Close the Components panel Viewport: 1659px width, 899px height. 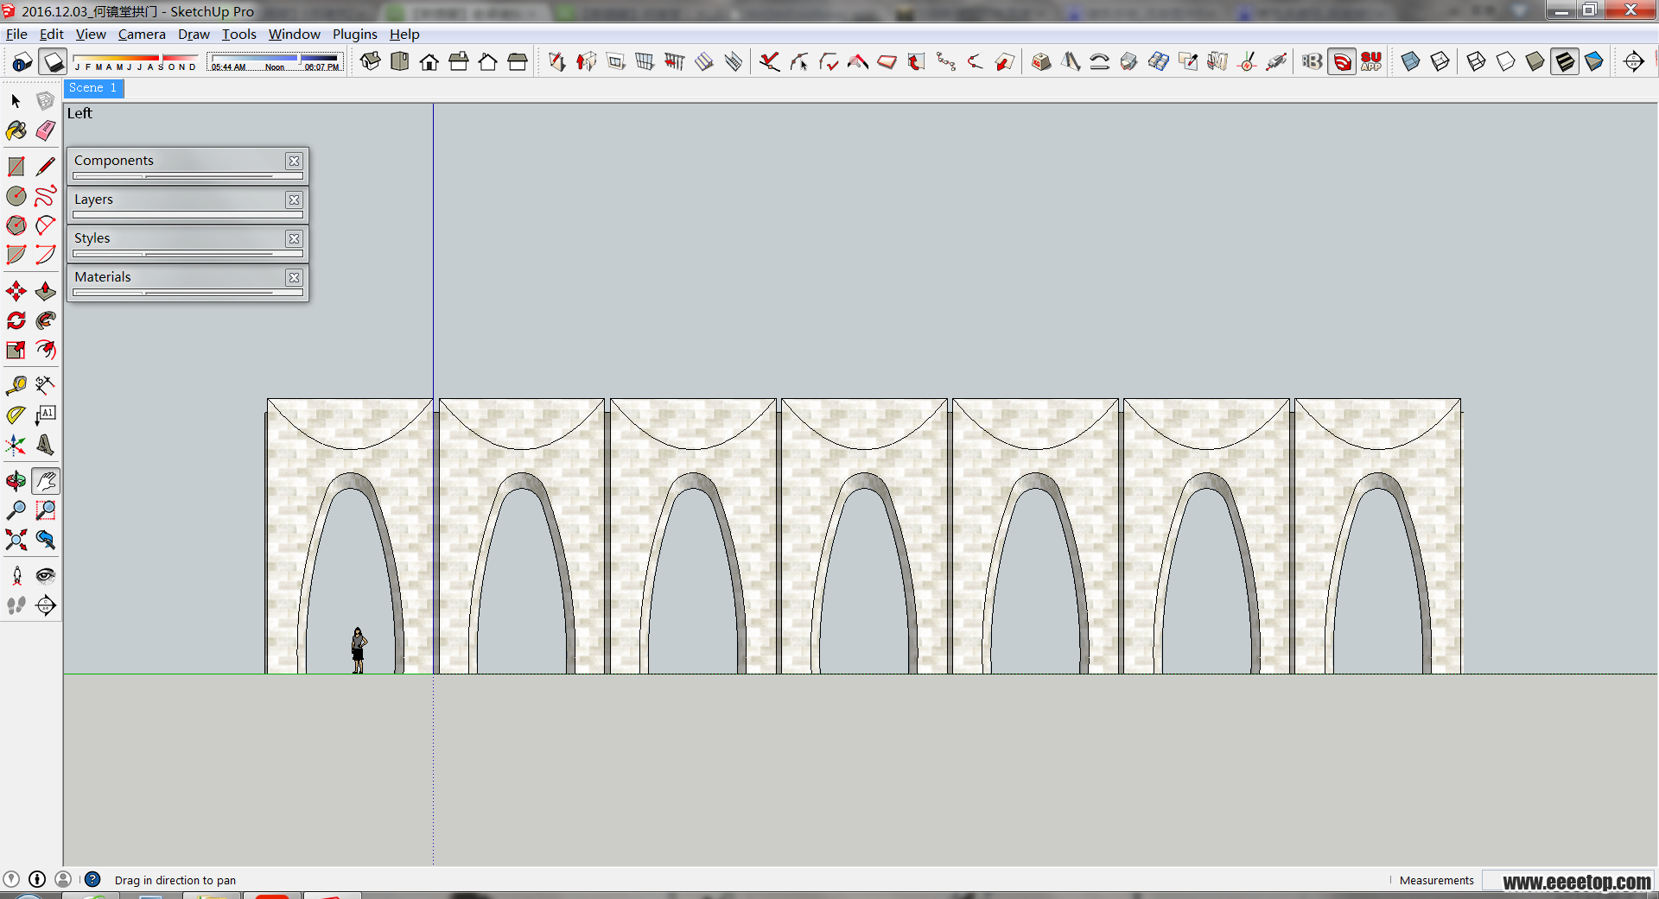point(295,161)
